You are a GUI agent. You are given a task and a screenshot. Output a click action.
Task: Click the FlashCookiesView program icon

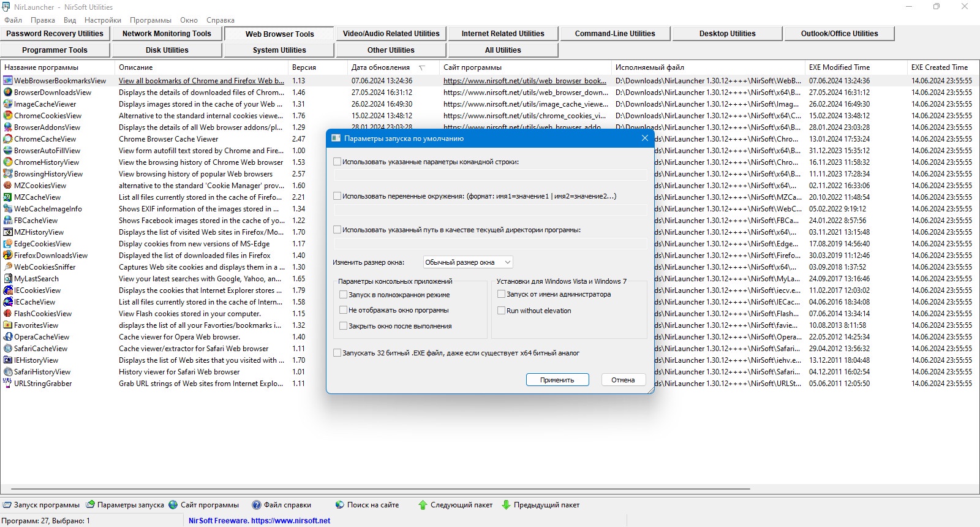[8, 313]
